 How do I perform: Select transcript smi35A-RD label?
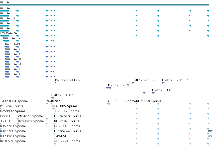pyautogui.click(x=7, y=18)
